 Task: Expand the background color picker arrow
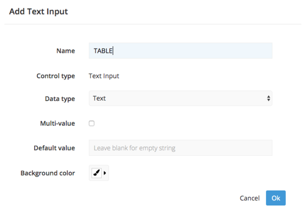click(105, 173)
